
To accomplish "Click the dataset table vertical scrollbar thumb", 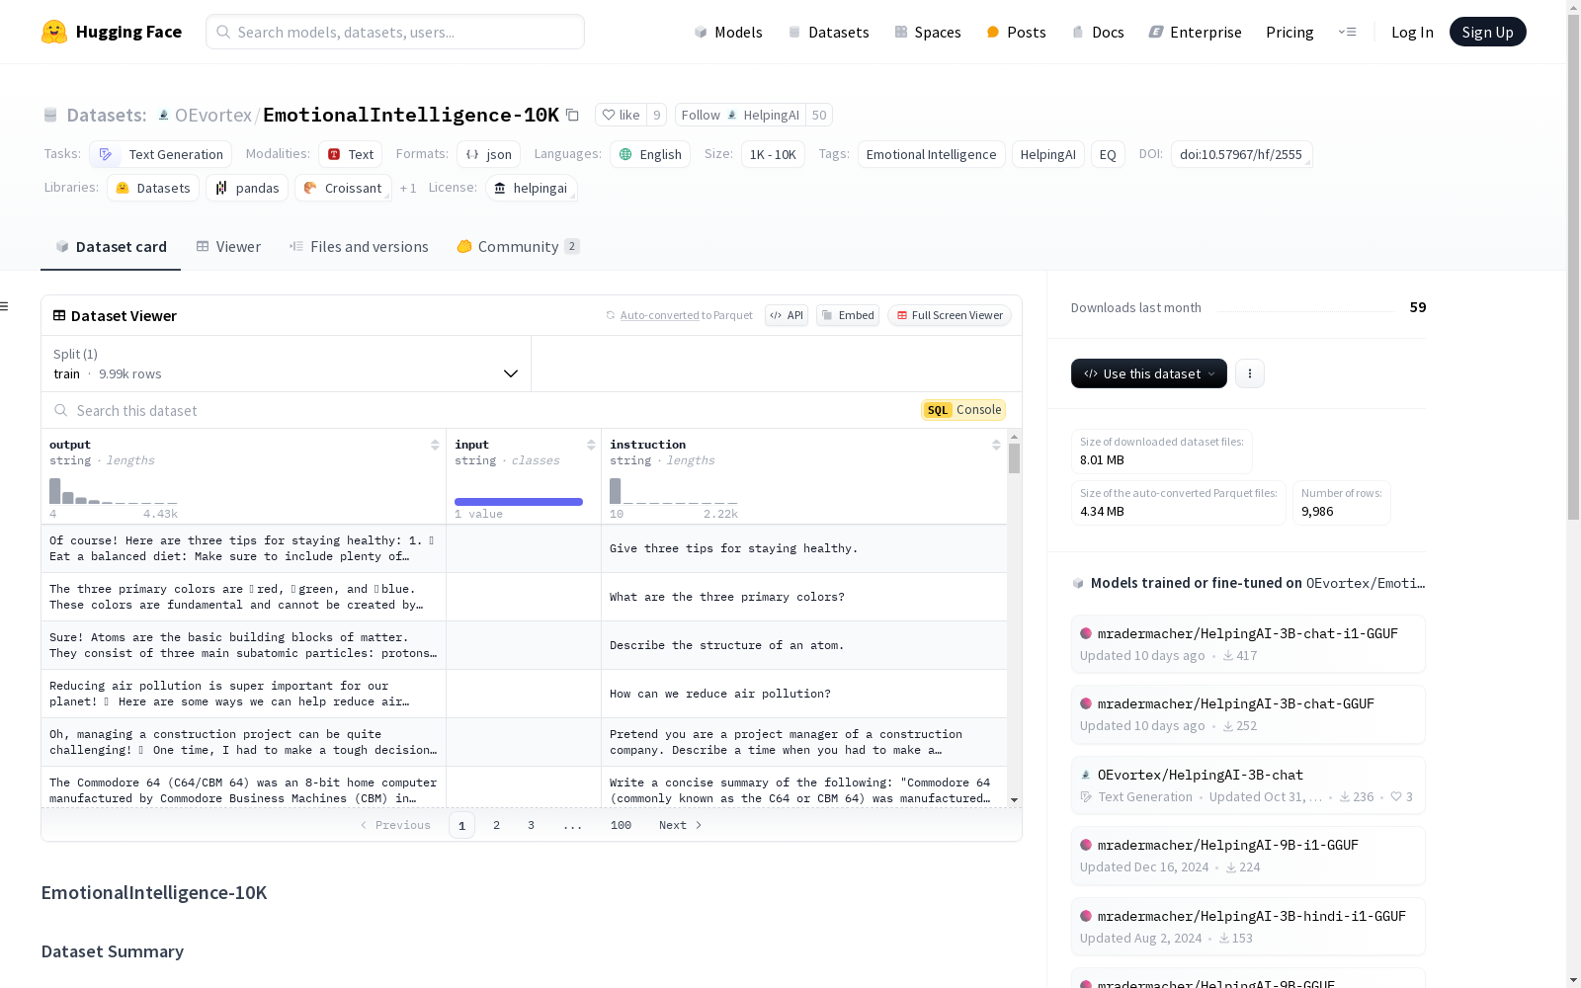I will point(1014,458).
